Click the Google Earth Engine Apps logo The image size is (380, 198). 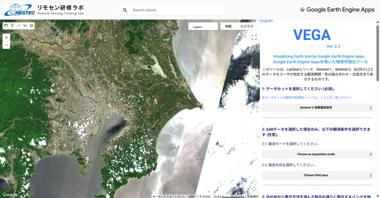click(337, 9)
